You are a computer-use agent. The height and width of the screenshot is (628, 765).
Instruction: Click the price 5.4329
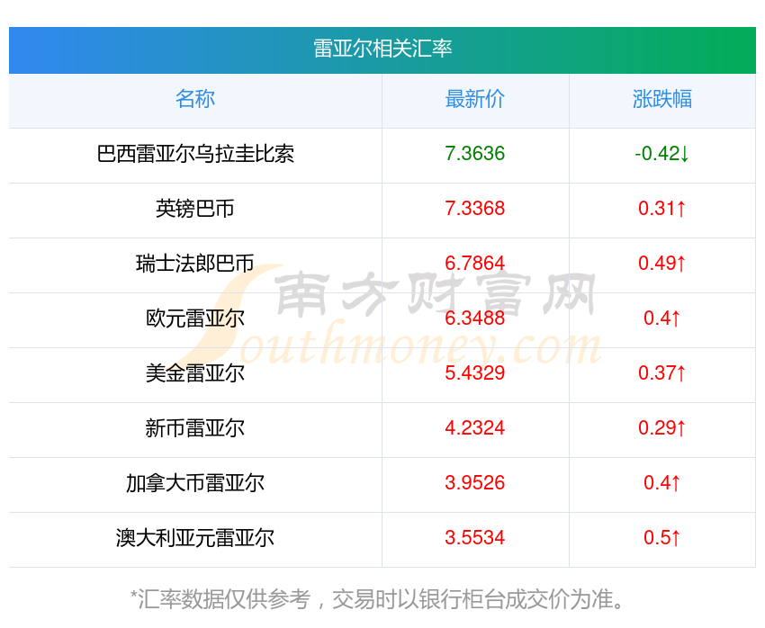(474, 373)
